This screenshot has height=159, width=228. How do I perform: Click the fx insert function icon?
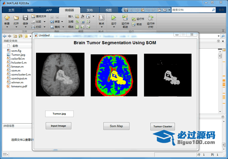click(83, 16)
